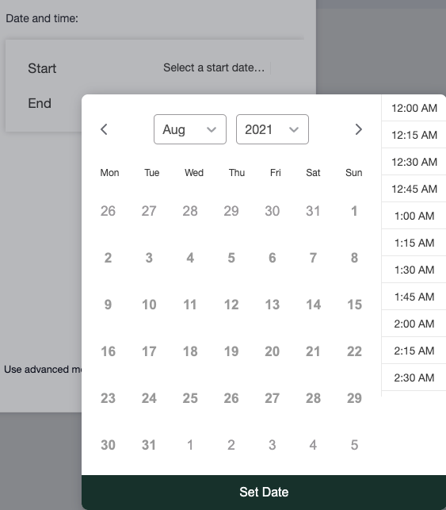Pick 1:15 AM time slot

coord(414,243)
